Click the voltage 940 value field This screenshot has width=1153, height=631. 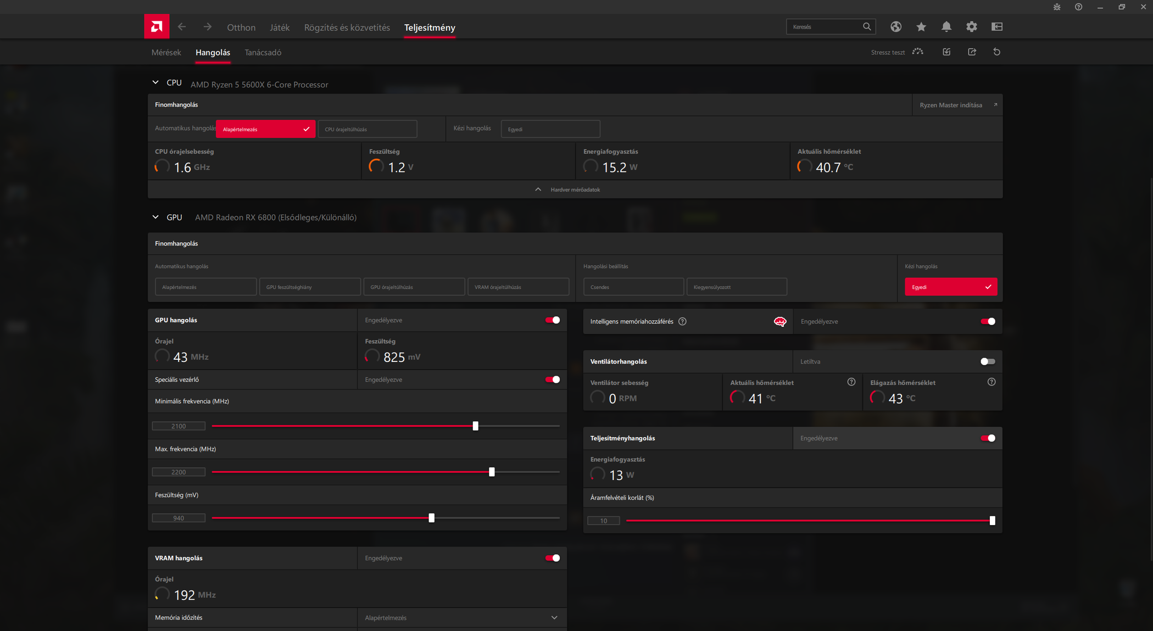click(x=179, y=518)
